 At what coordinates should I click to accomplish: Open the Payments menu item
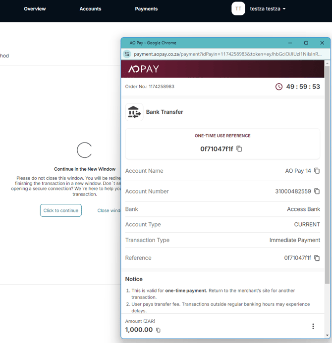coord(146,9)
